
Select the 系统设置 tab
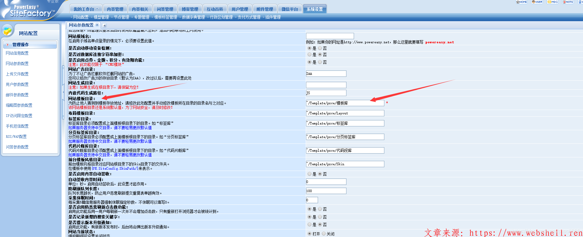[315, 9]
